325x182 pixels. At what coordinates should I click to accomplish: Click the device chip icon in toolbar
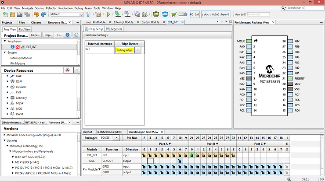(x=183, y=14)
